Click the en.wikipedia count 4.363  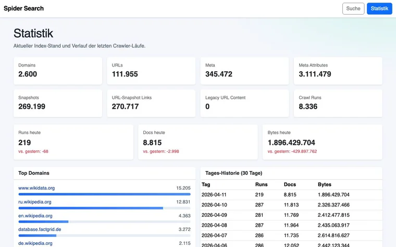pos(184,216)
